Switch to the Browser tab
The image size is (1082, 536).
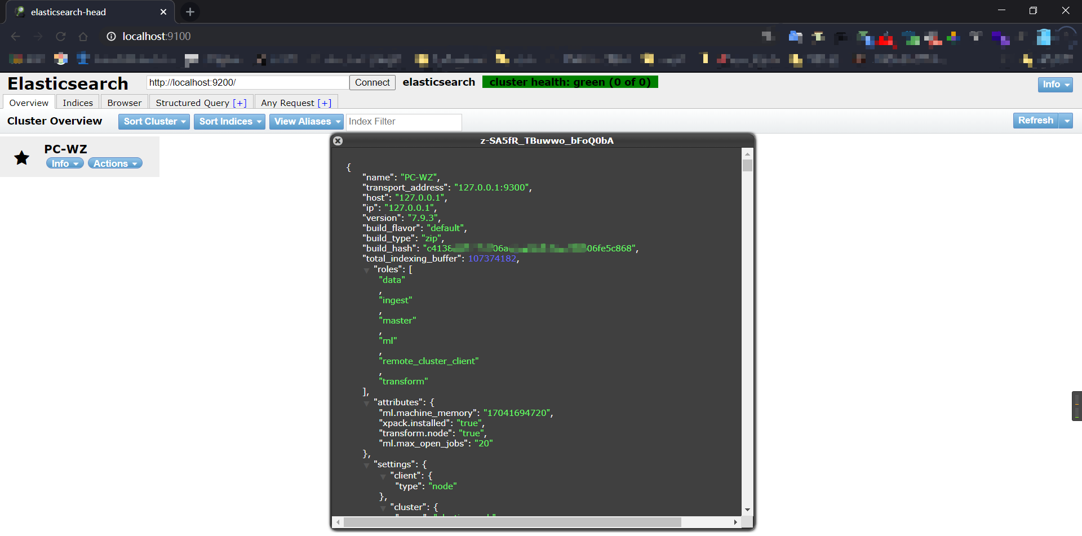point(125,103)
